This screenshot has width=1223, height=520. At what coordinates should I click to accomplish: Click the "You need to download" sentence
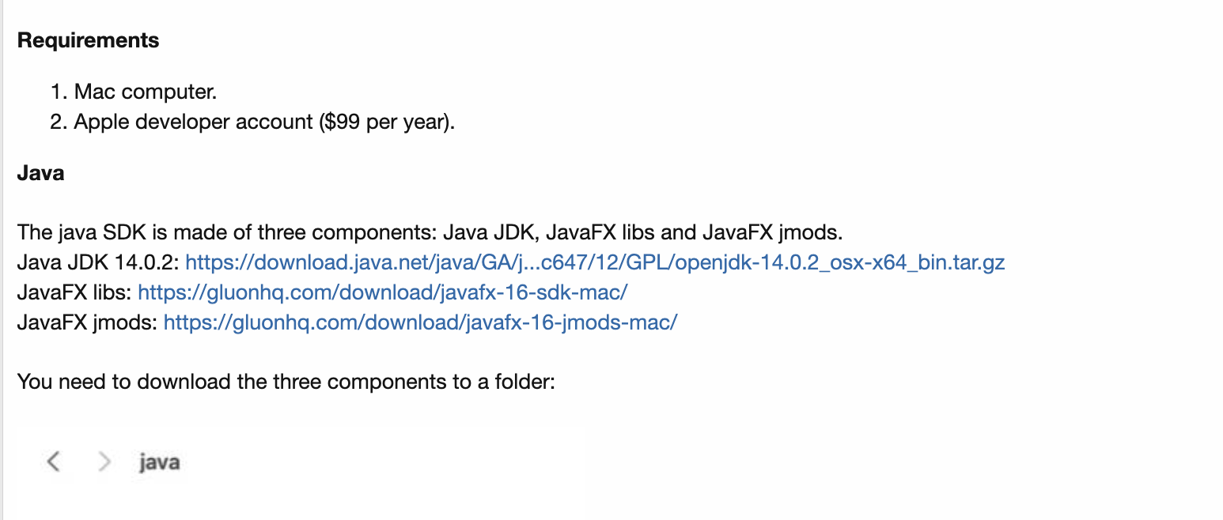click(x=286, y=382)
